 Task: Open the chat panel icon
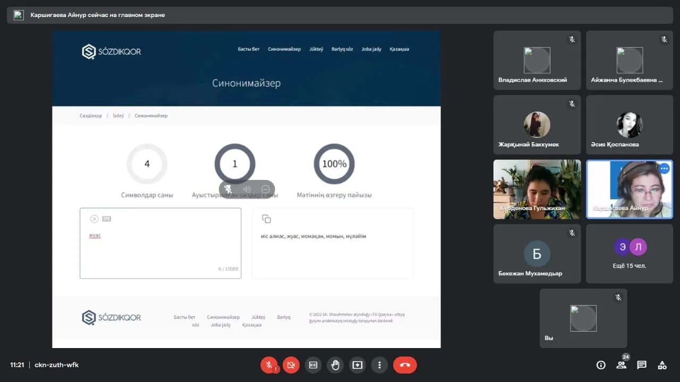coord(642,365)
